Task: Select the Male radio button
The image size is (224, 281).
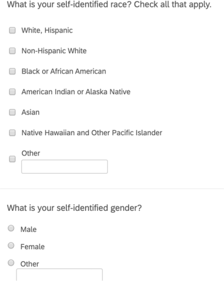Action: [x=11, y=228]
